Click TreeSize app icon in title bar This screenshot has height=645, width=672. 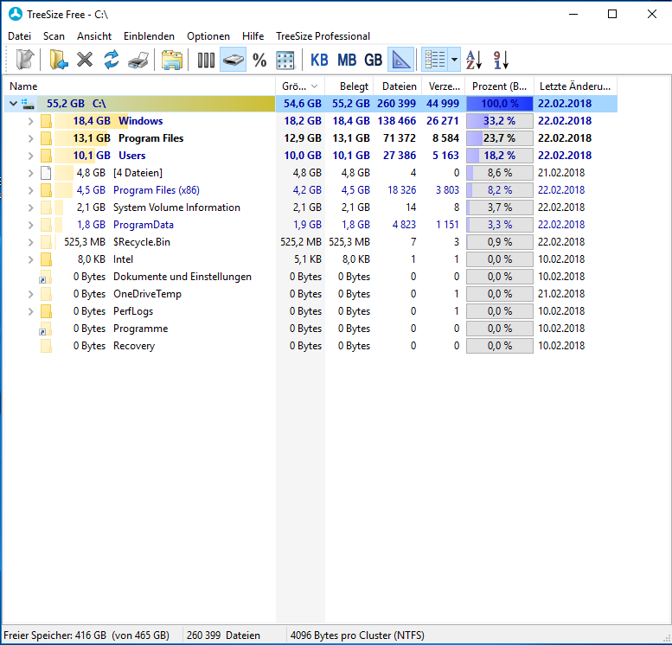(x=16, y=14)
